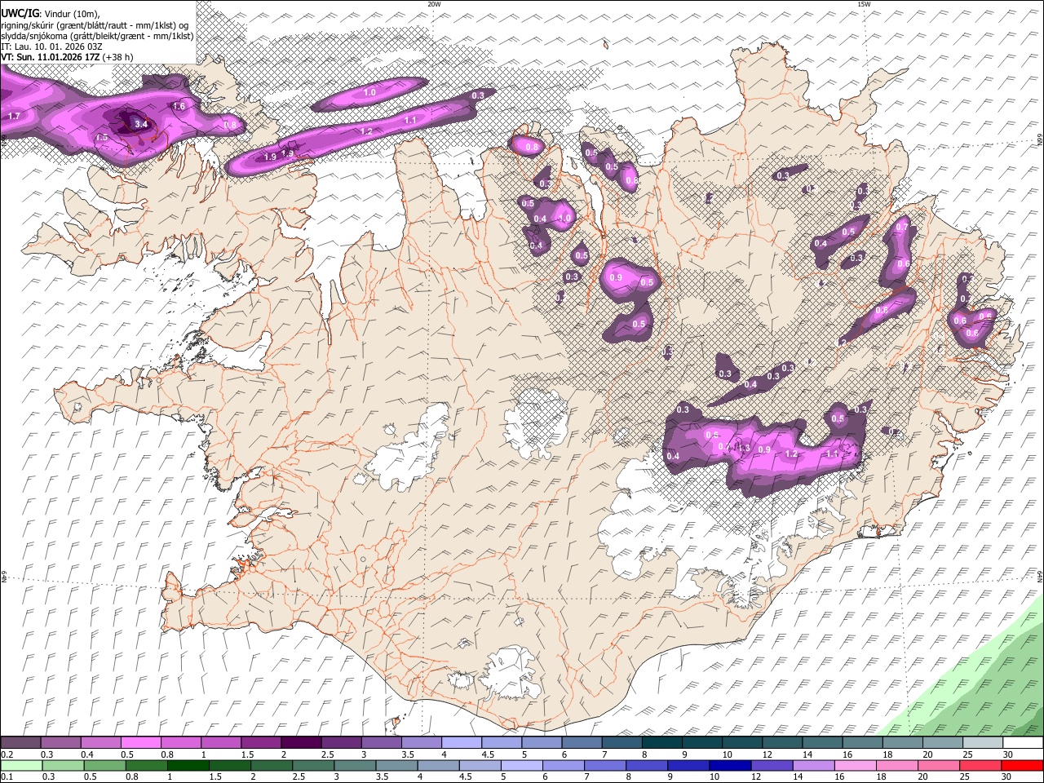This screenshot has width=1044, height=783.
Task: Click the 0.4 label at west end of southern snow band
Action: tap(674, 455)
